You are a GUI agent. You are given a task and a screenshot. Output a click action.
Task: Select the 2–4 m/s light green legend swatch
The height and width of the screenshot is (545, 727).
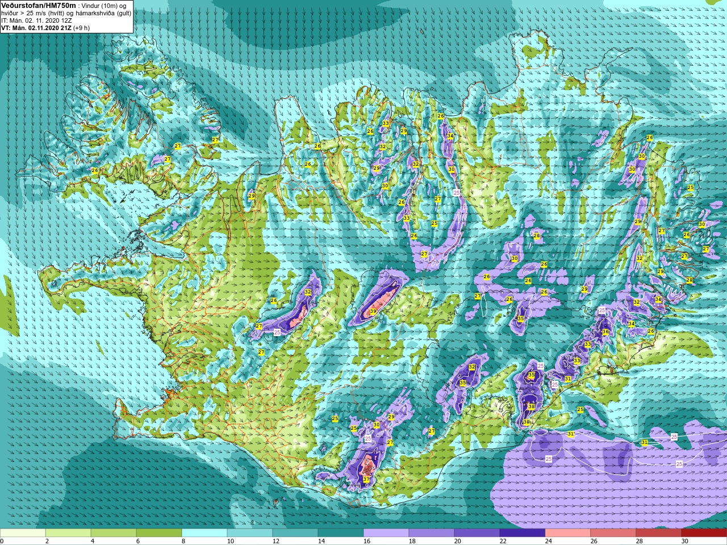click(x=68, y=533)
